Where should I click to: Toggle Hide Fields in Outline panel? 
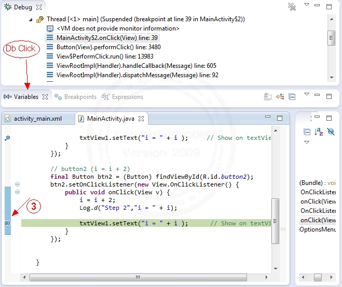(x=331, y=132)
